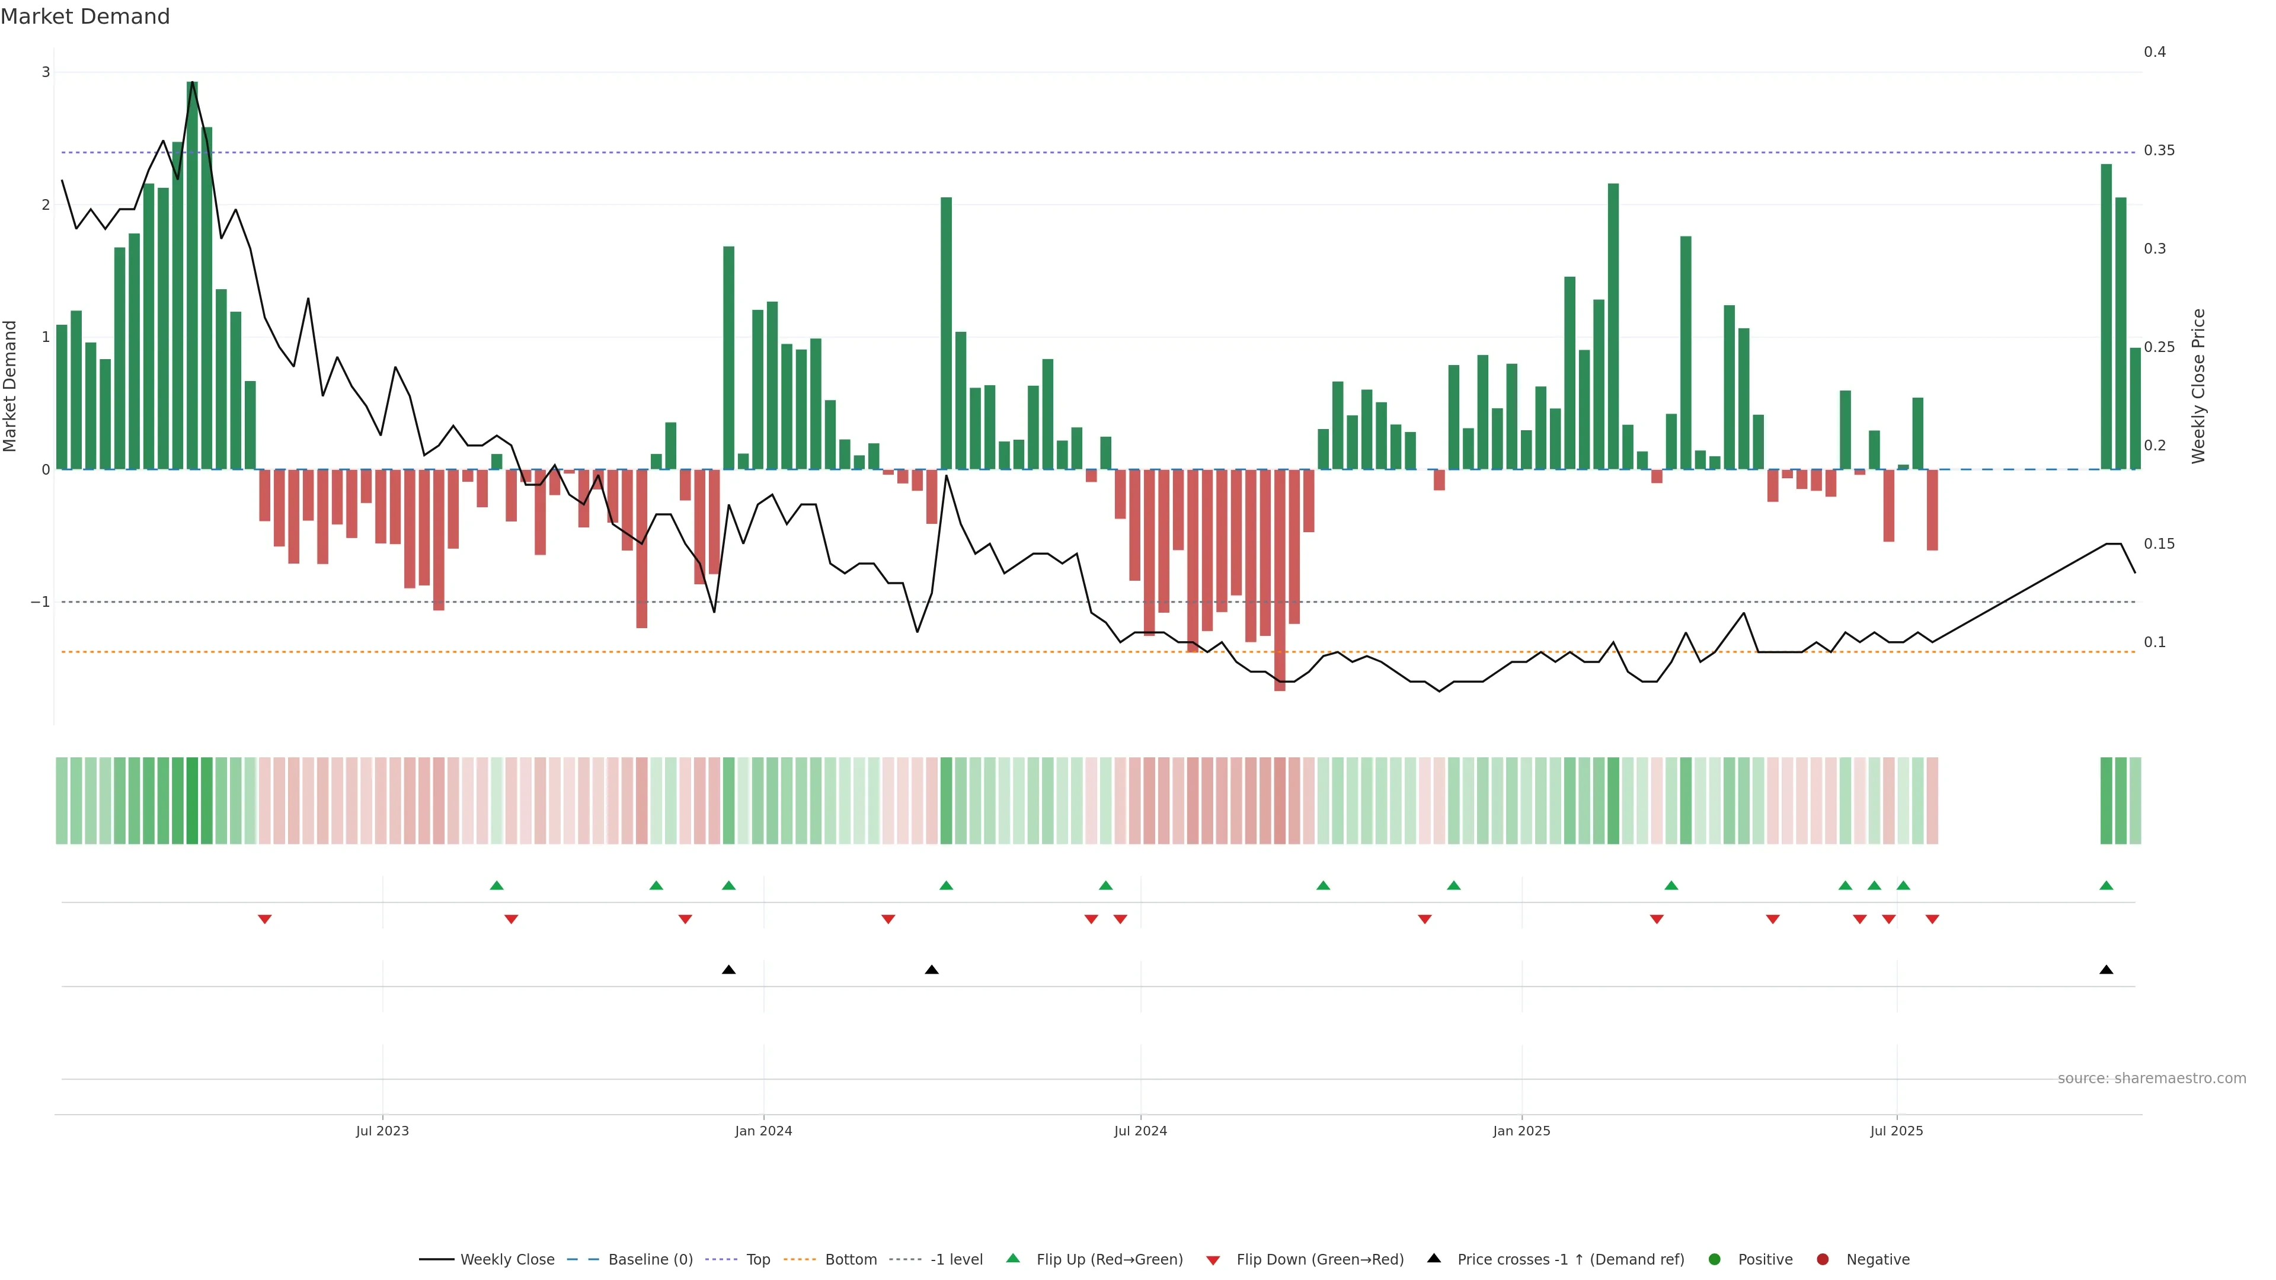Click green Flip Up legend triangle
The width and height of the screenshot is (2276, 1280).
pos(1014,1259)
